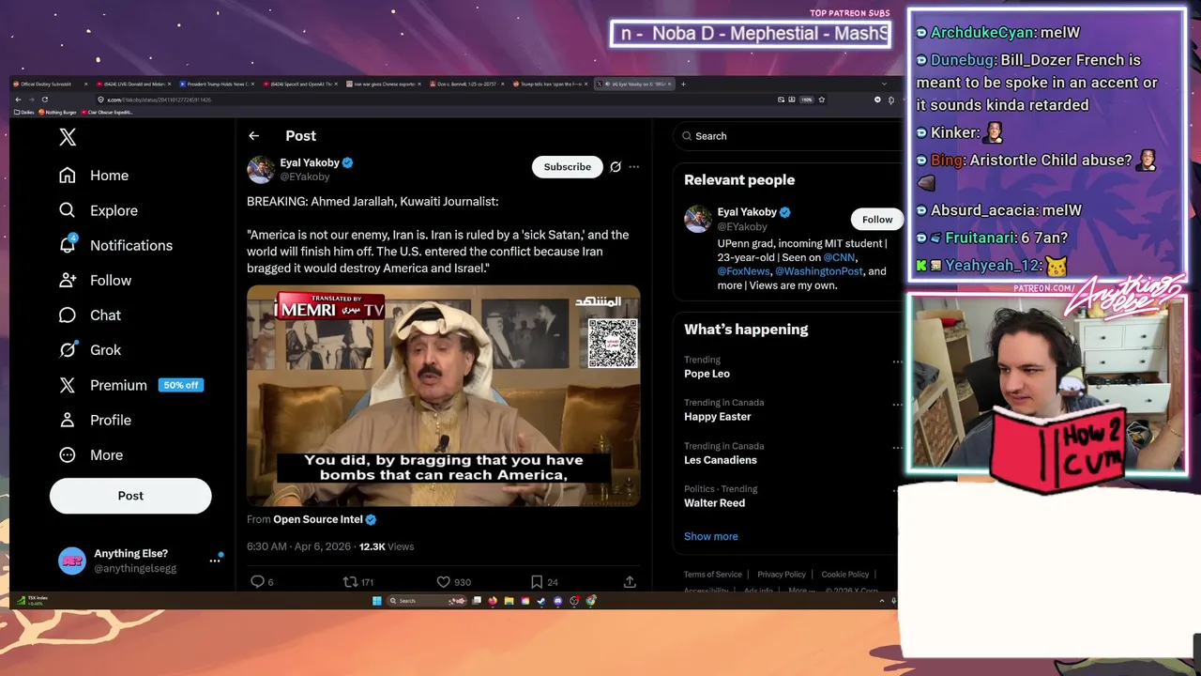The width and height of the screenshot is (1201, 676).
Task: Click the Eyal Yakoby author name on post
Action: (x=310, y=162)
